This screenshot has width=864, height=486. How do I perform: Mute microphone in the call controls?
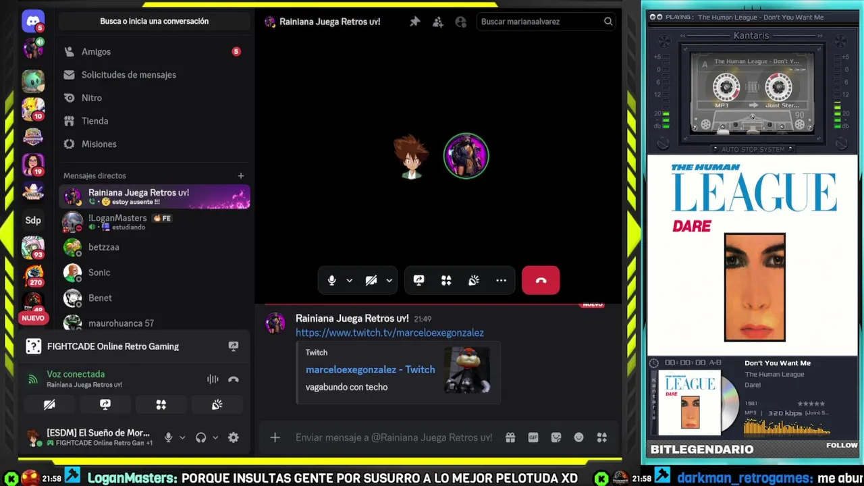(x=331, y=280)
